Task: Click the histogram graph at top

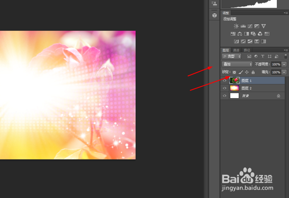Action: pos(249,4)
